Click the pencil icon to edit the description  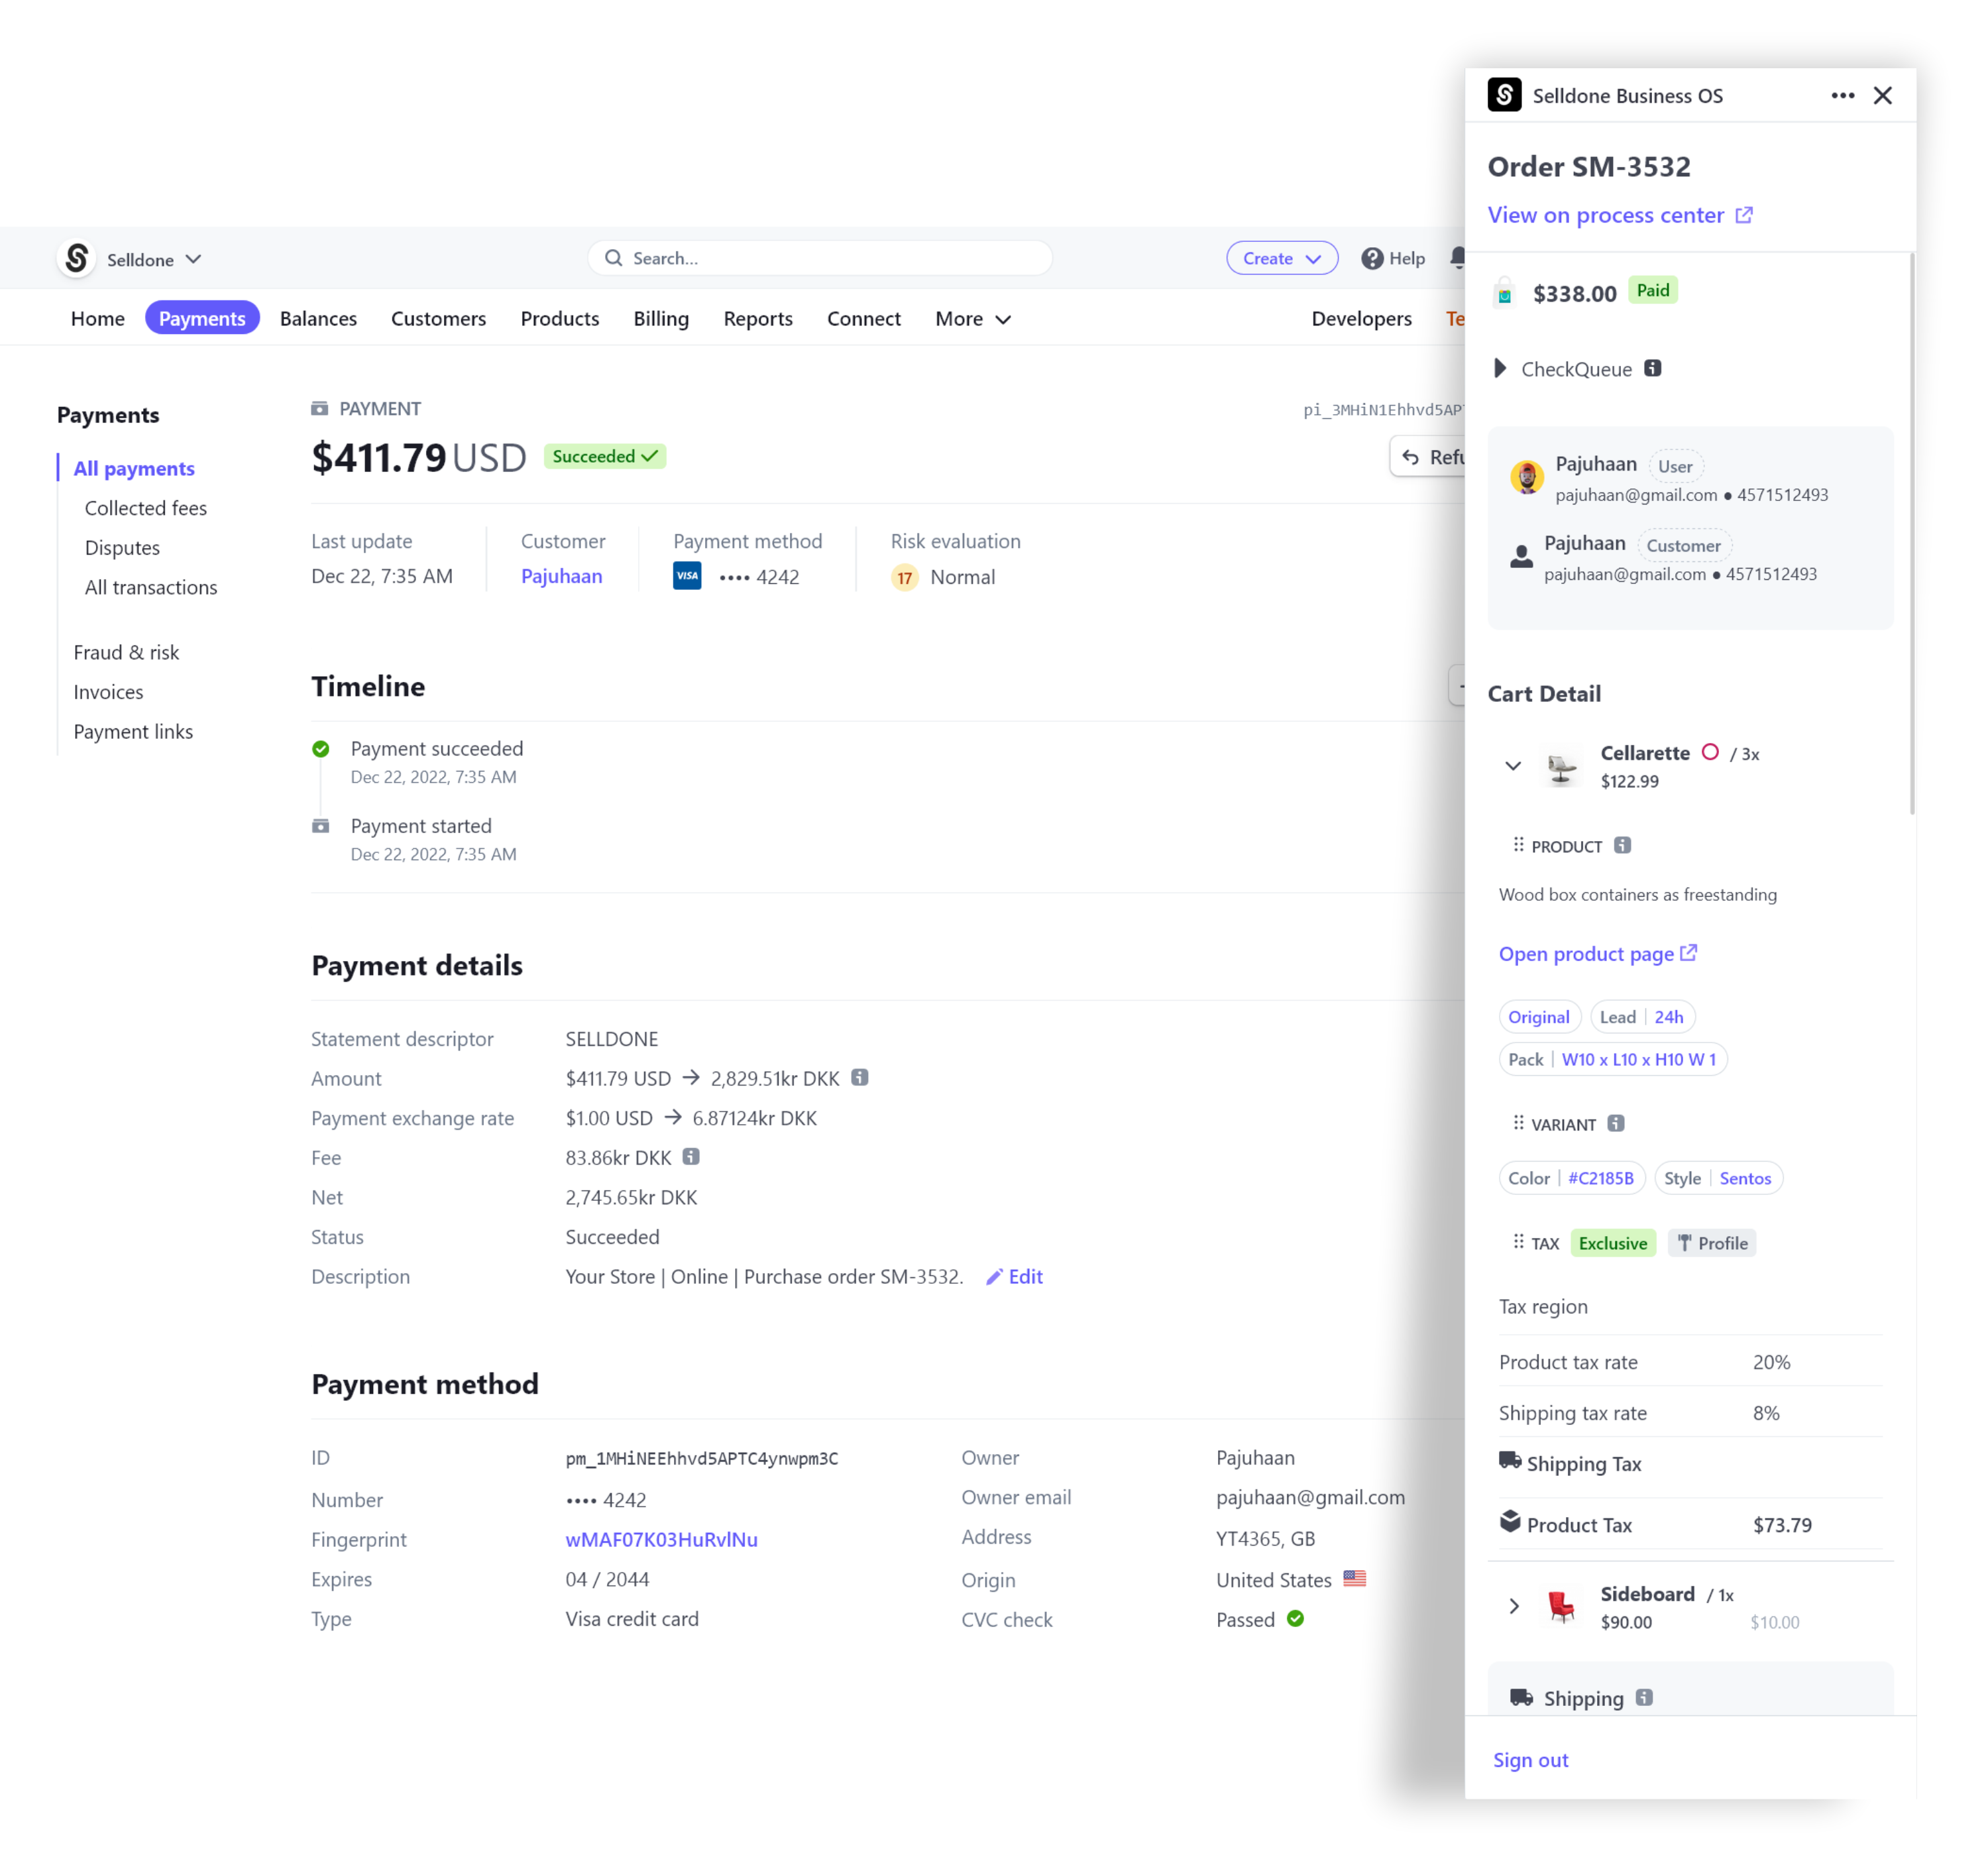[994, 1277]
